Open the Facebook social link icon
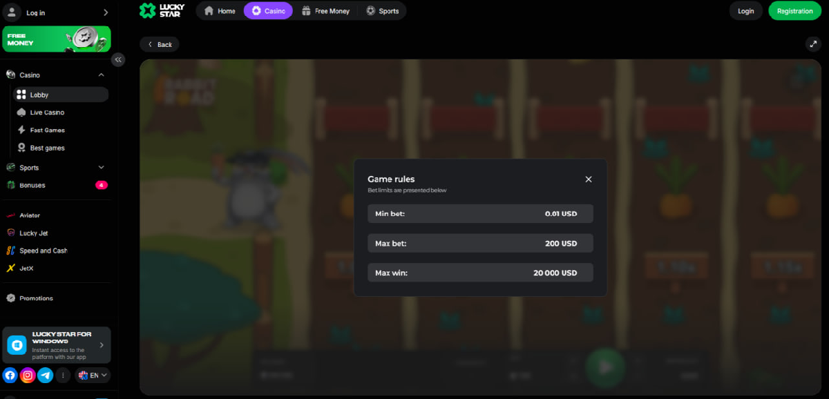This screenshot has width=829, height=399. coord(10,376)
